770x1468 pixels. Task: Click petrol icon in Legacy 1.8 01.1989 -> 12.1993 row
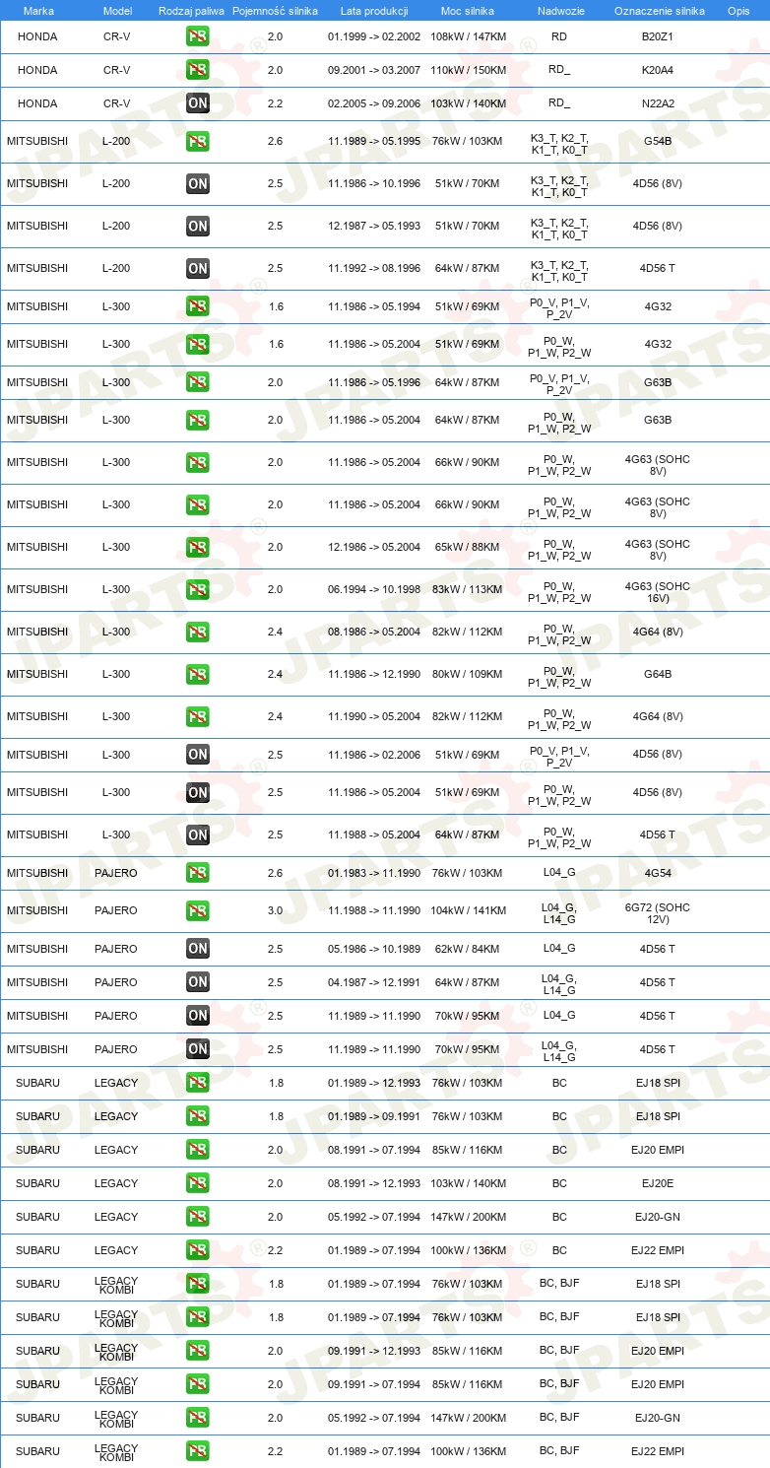[198, 1083]
